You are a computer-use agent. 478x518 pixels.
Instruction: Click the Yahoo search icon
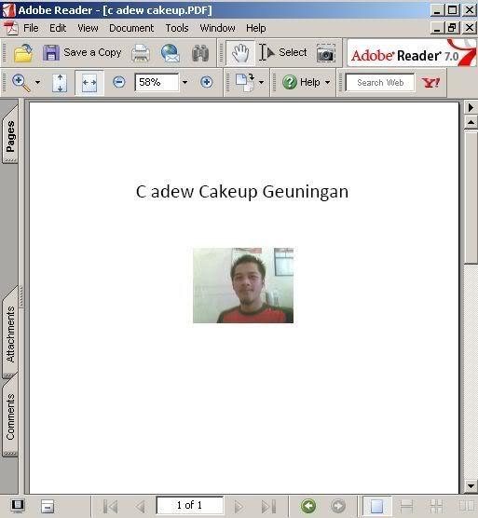430,82
